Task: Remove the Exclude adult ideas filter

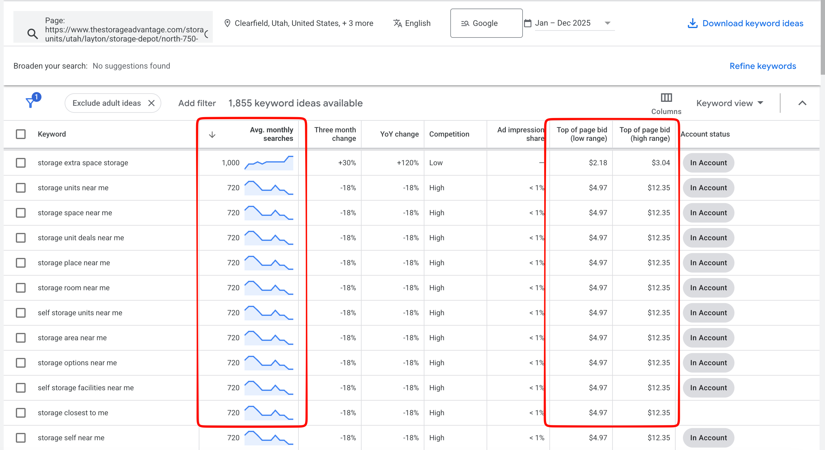Action: pos(152,103)
